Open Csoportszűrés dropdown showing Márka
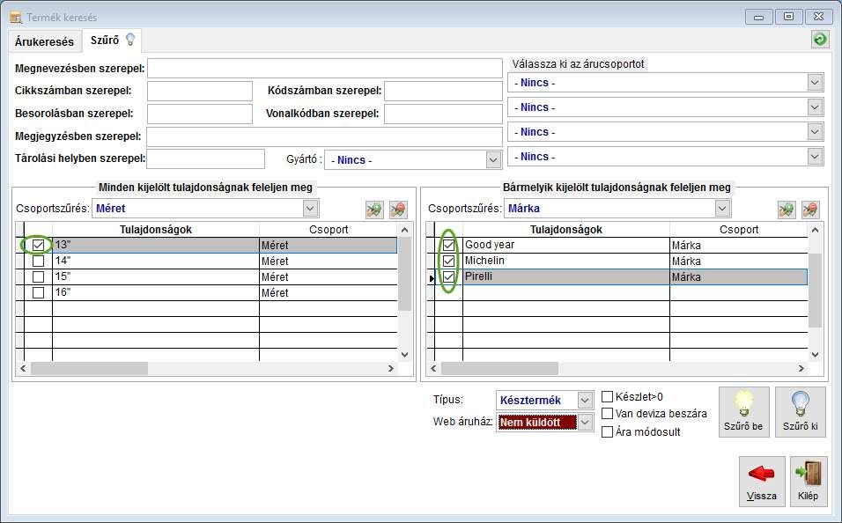Image resolution: width=842 pixels, height=523 pixels. pos(722,209)
